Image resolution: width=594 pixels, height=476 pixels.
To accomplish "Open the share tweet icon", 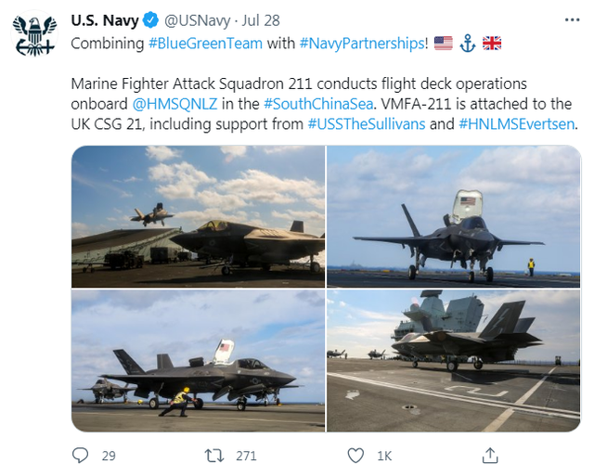I will (489, 456).
